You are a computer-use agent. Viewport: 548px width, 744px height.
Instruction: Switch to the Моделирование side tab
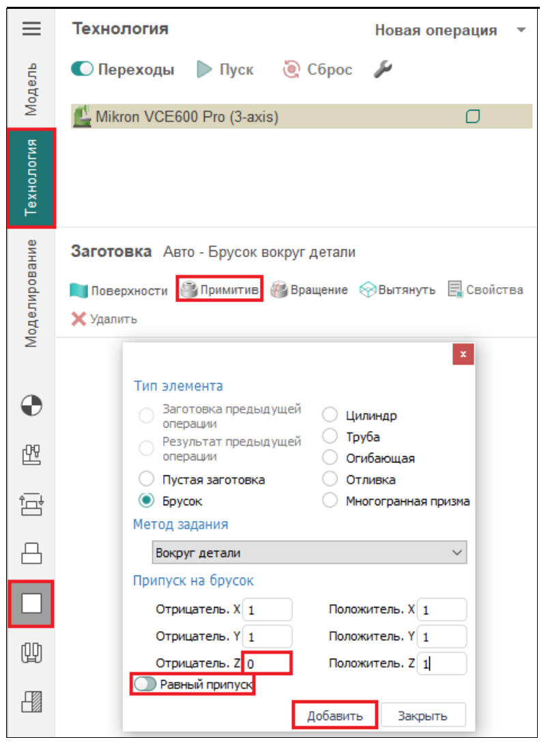31,293
